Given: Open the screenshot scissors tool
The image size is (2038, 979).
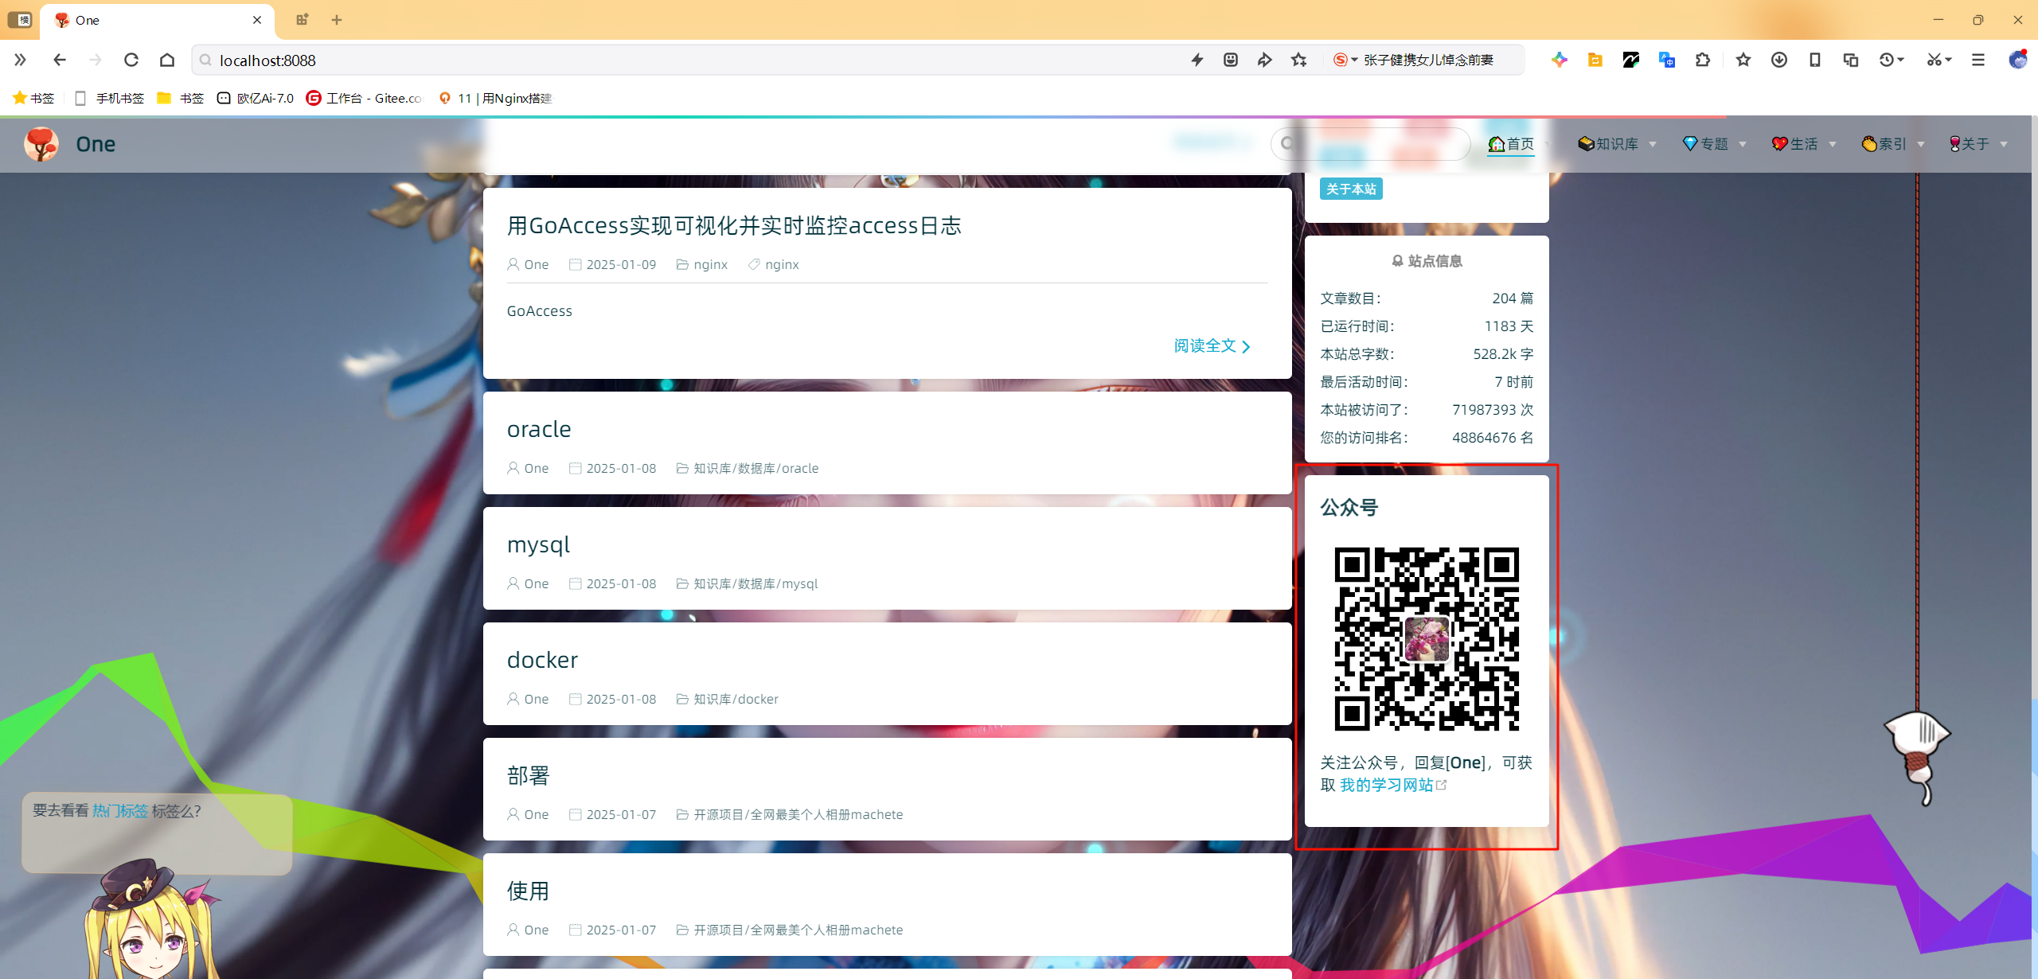Looking at the screenshot, I should tap(1934, 60).
